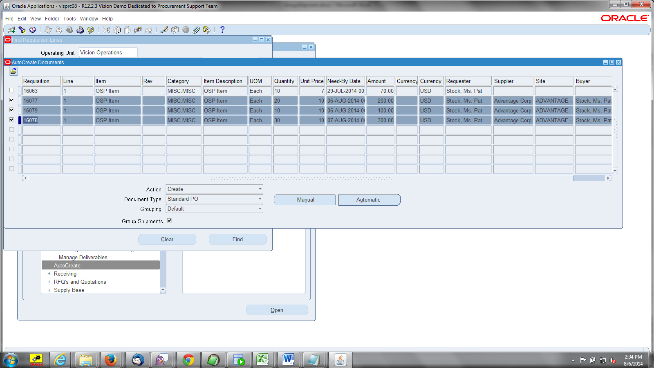Open Google Chrome from the taskbar
The image size is (654, 368).
pos(188,360)
